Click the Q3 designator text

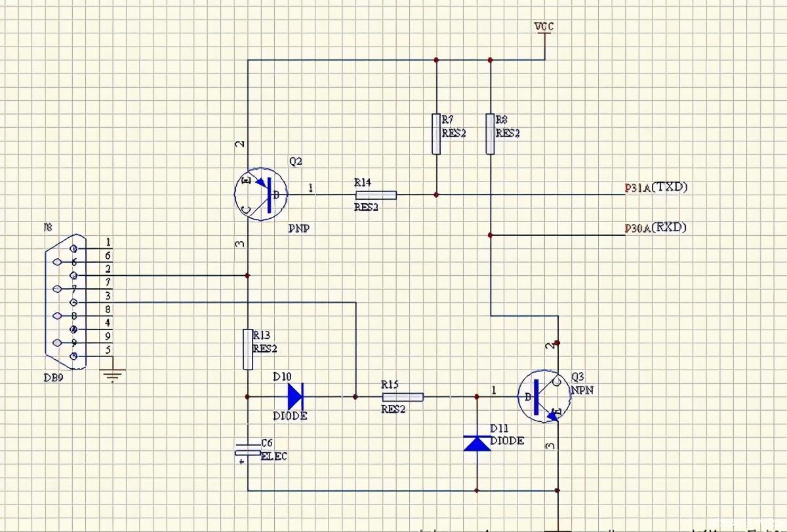point(578,377)
